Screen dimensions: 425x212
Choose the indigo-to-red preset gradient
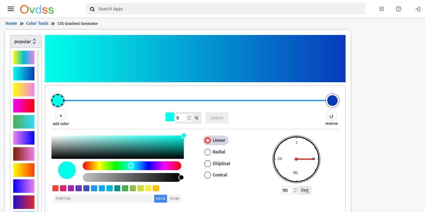tap(24, 202)
